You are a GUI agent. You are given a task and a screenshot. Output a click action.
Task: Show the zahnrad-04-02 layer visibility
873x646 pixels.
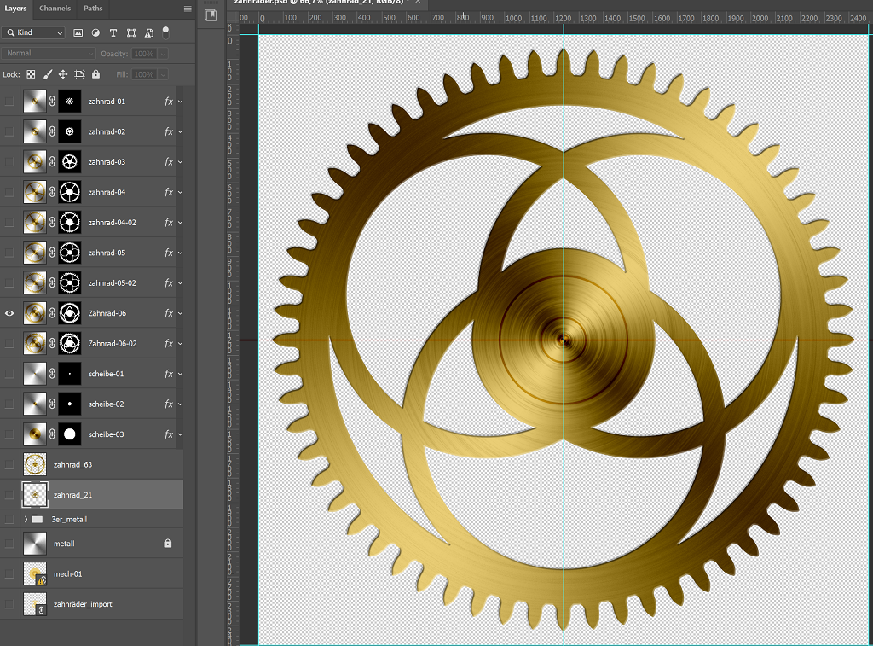9,223
